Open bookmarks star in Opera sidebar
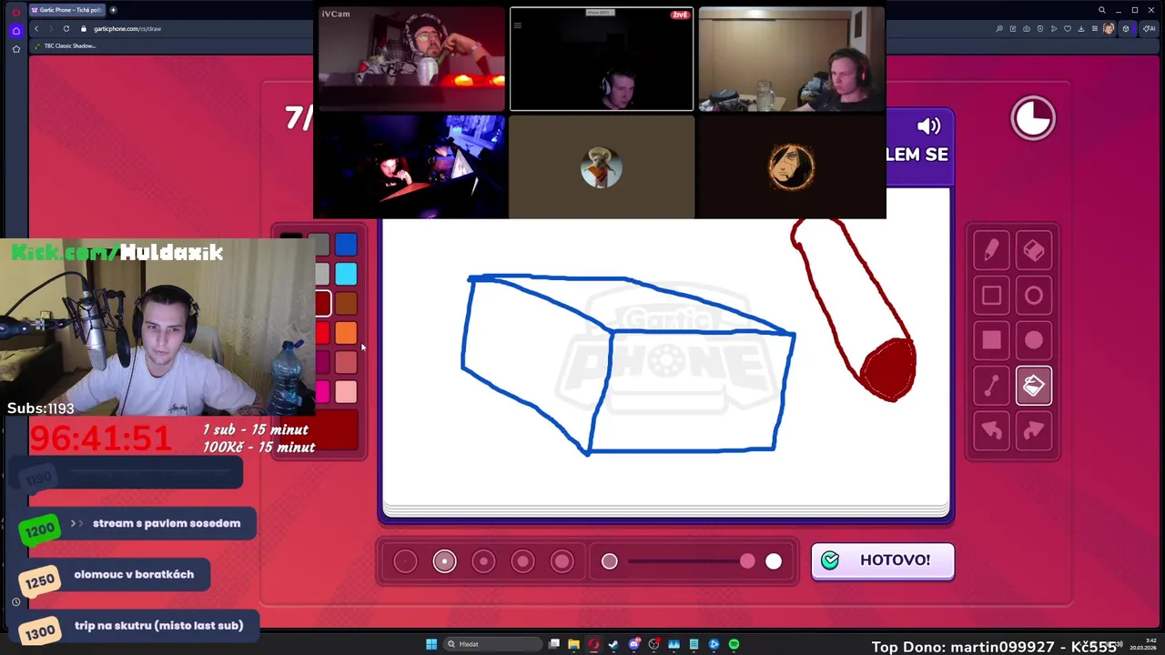This screenshot has height=655, width=1165. [x=15, y=48]
